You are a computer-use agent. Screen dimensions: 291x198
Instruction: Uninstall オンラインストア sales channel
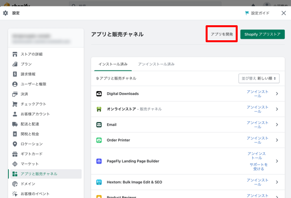click(258, 109)
